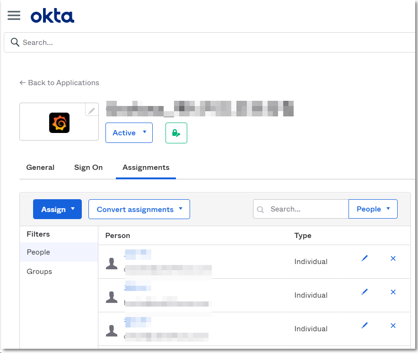This screenshot has width=418, height=353.
Task: Click the Okta logo
Action: 52,16
